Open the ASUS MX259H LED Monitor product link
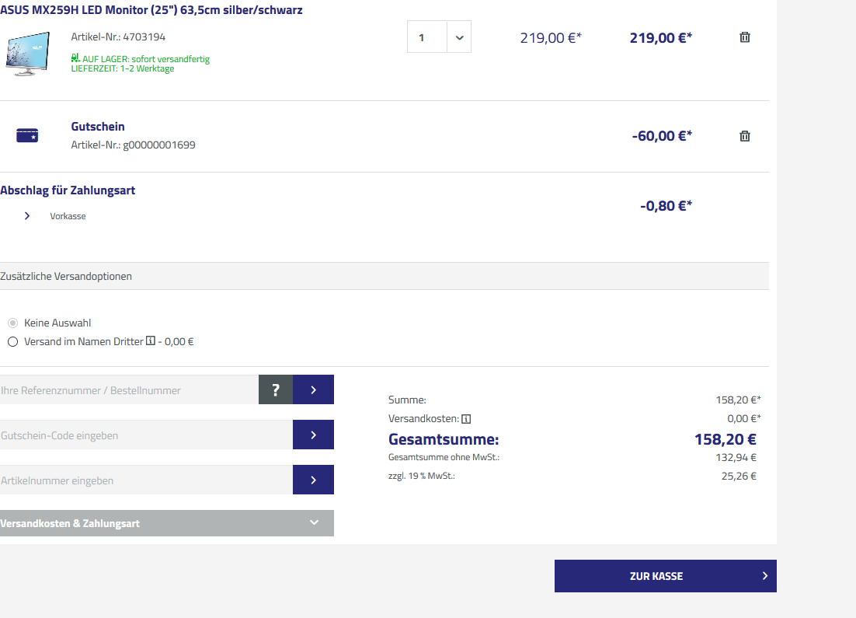 pyautogui.click(x=151, y=10)
